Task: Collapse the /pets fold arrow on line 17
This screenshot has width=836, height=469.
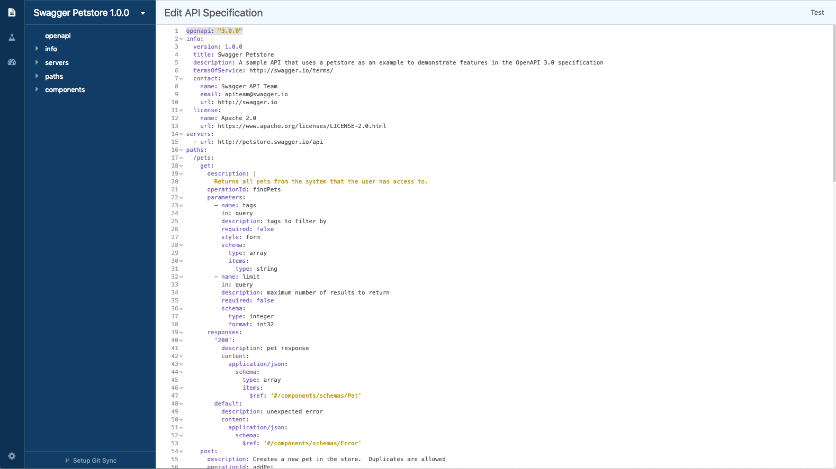Action: tap(181, 158)
